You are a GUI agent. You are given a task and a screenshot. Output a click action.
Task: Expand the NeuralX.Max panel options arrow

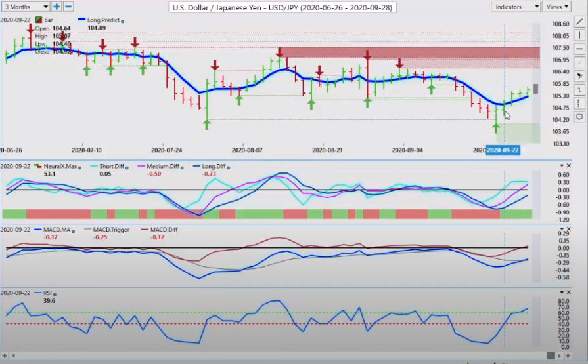562,165
